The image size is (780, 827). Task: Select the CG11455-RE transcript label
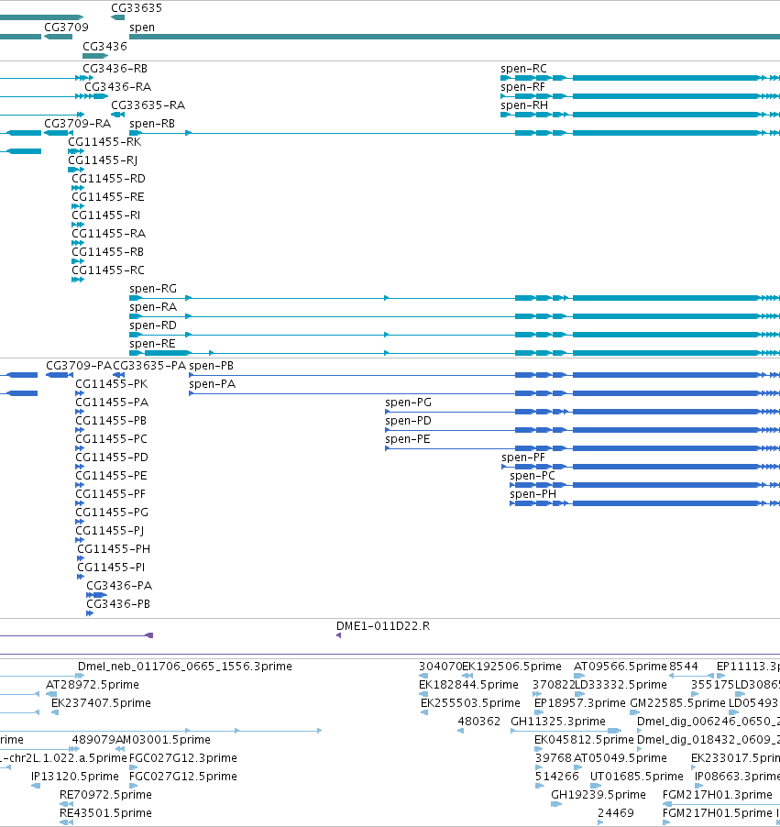coord(108,197)
